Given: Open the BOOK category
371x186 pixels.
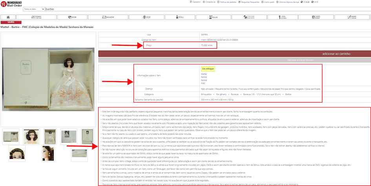Looking at the screenshot, I should (72, 17).
